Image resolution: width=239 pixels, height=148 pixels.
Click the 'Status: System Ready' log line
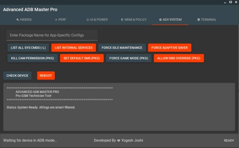coord(41,107)
